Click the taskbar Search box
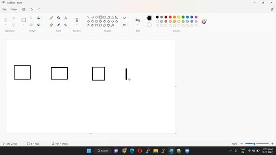This screenshot has width=276, height=155. pos(103,151)
